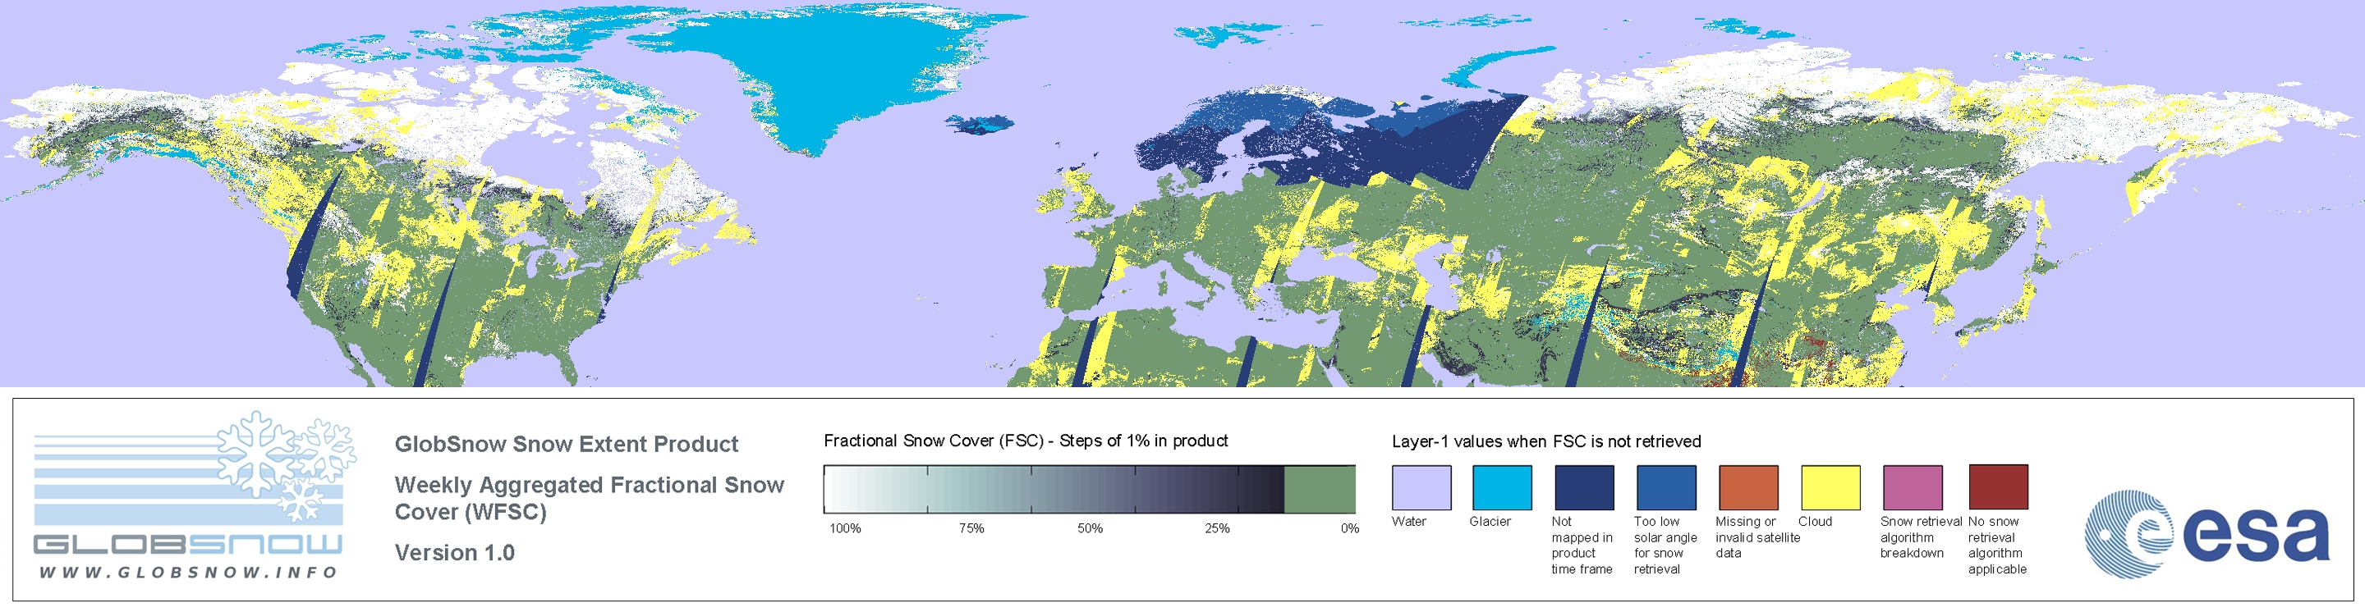2365x612 pixels.
Task: Click the 'Glacier' legend label
Action: click(1489, 521)
